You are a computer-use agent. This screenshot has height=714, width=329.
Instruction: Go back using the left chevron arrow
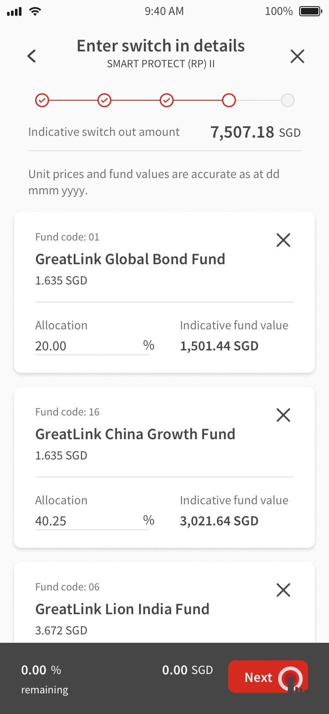click(x=32, y=56)
